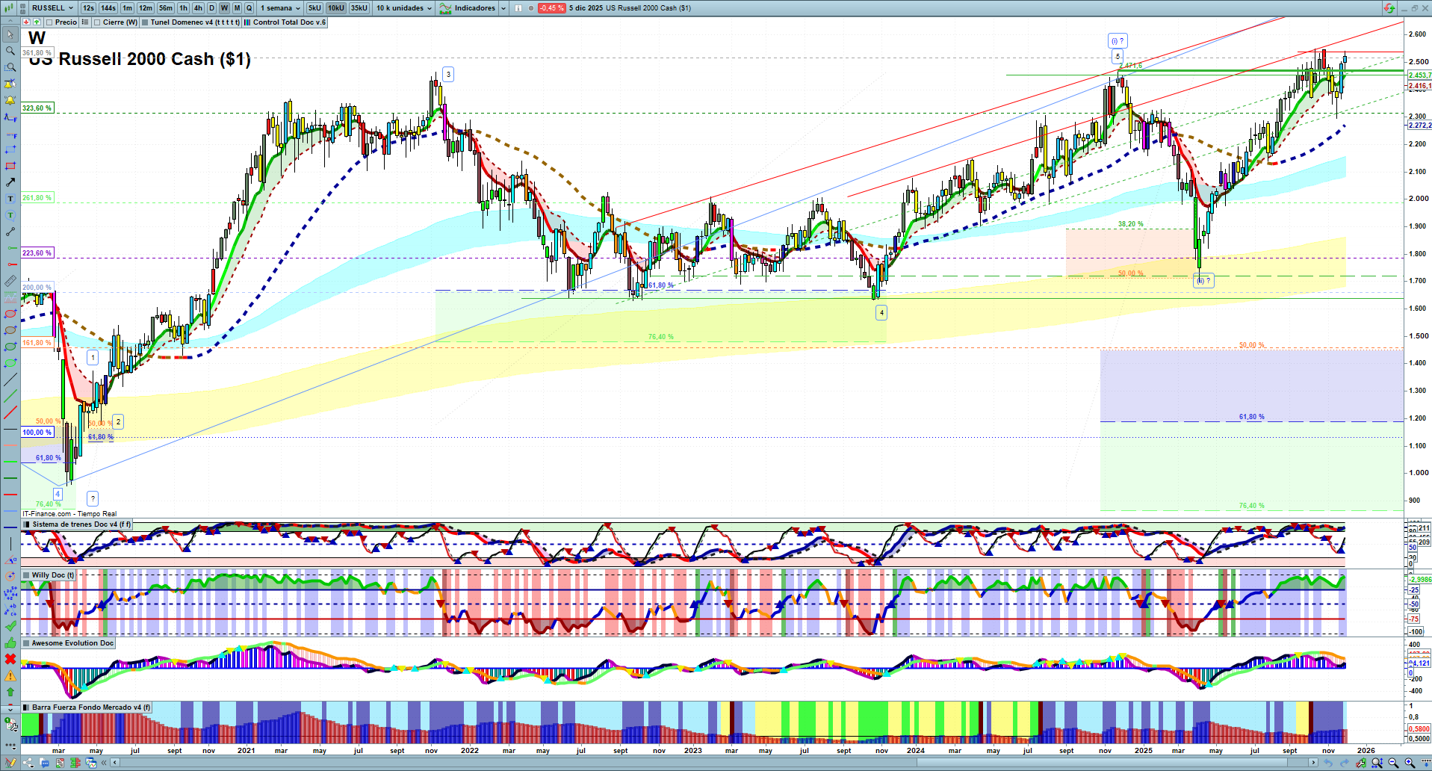Click the red X delete icon

(10, 659)
